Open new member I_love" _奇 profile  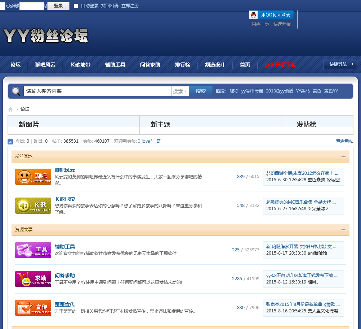150,141
